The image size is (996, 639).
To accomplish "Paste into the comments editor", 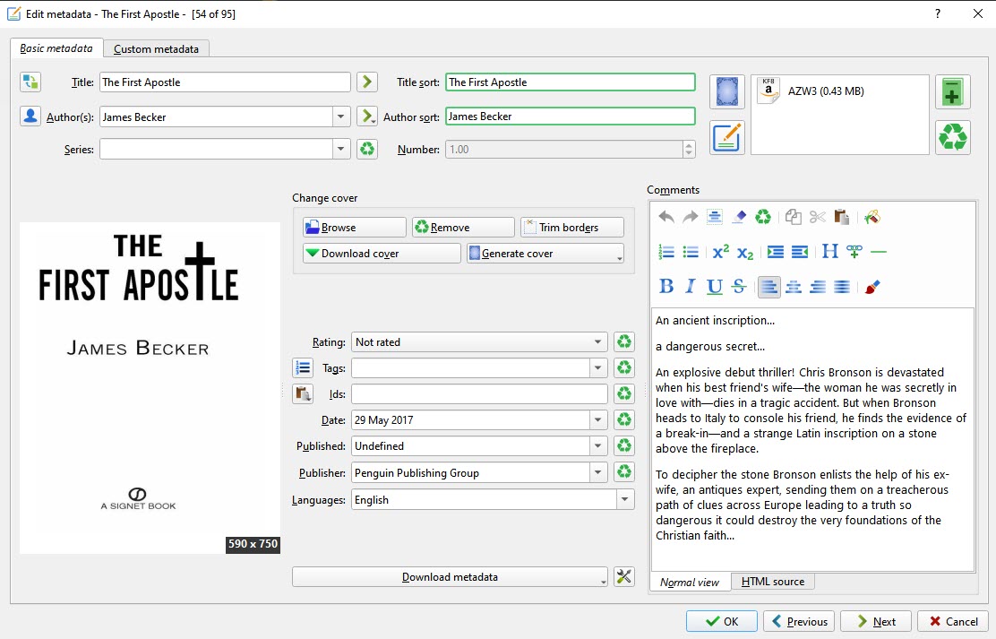I will tap(842, 218).
